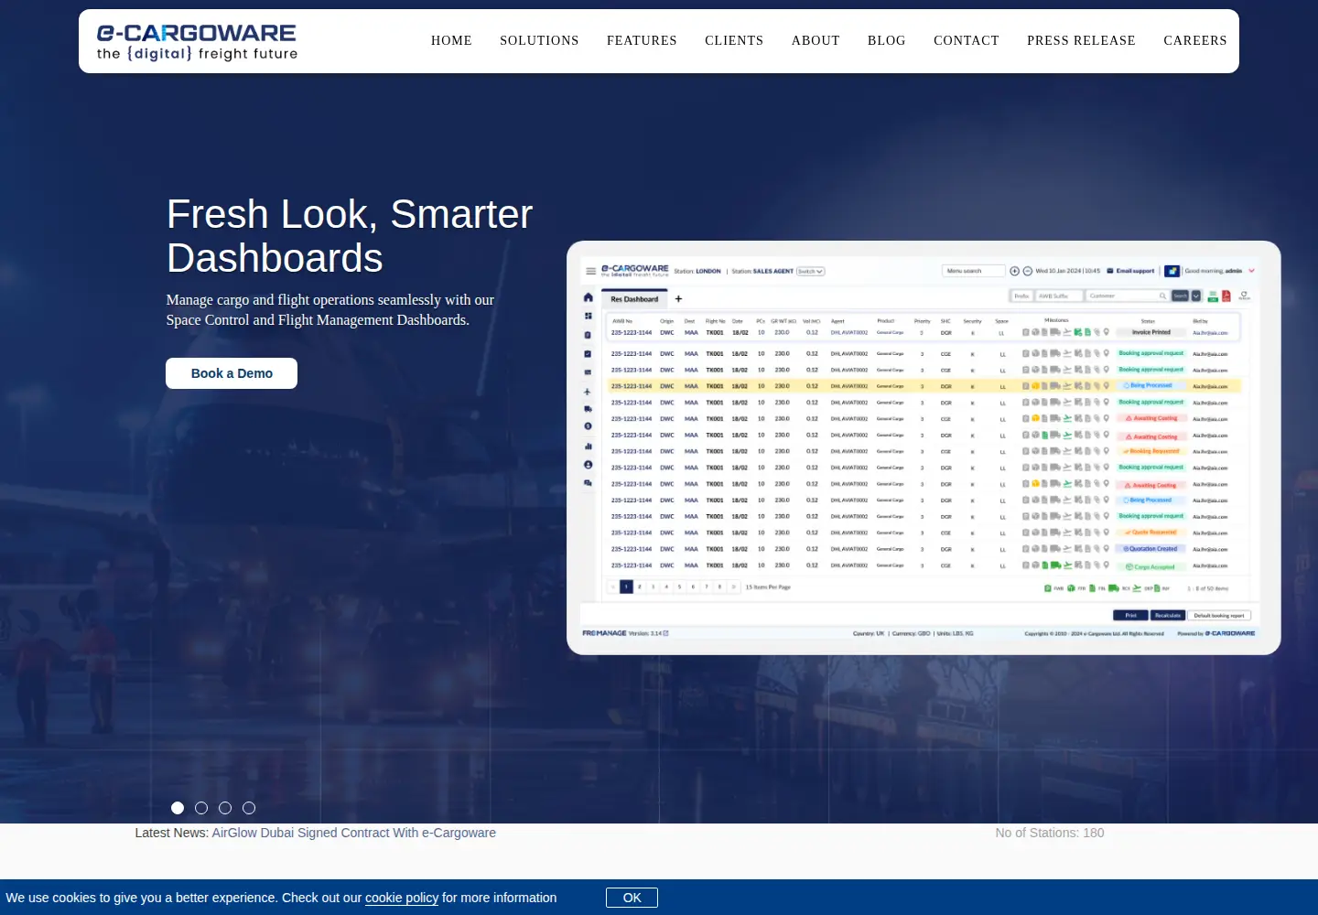
Task: Open the Clients page
Action: click(x=734, y=41)
